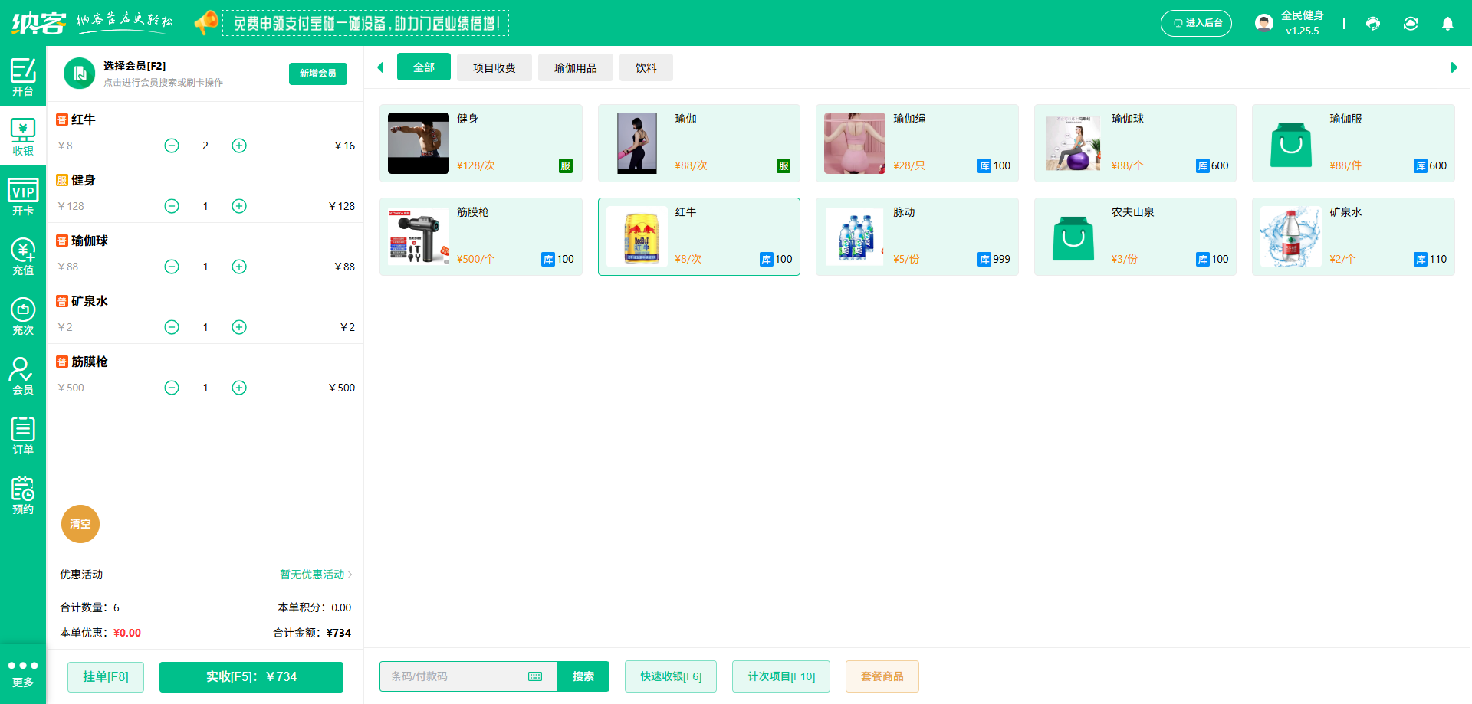Screen dimensions: 1472x704
Task: Open the 更多 more menu
Action: point(23,673)
